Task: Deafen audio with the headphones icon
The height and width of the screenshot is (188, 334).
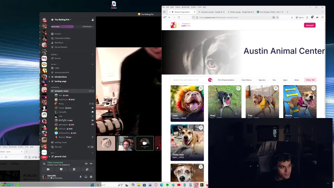Action: pyautogui.click(x=86, y=177)
